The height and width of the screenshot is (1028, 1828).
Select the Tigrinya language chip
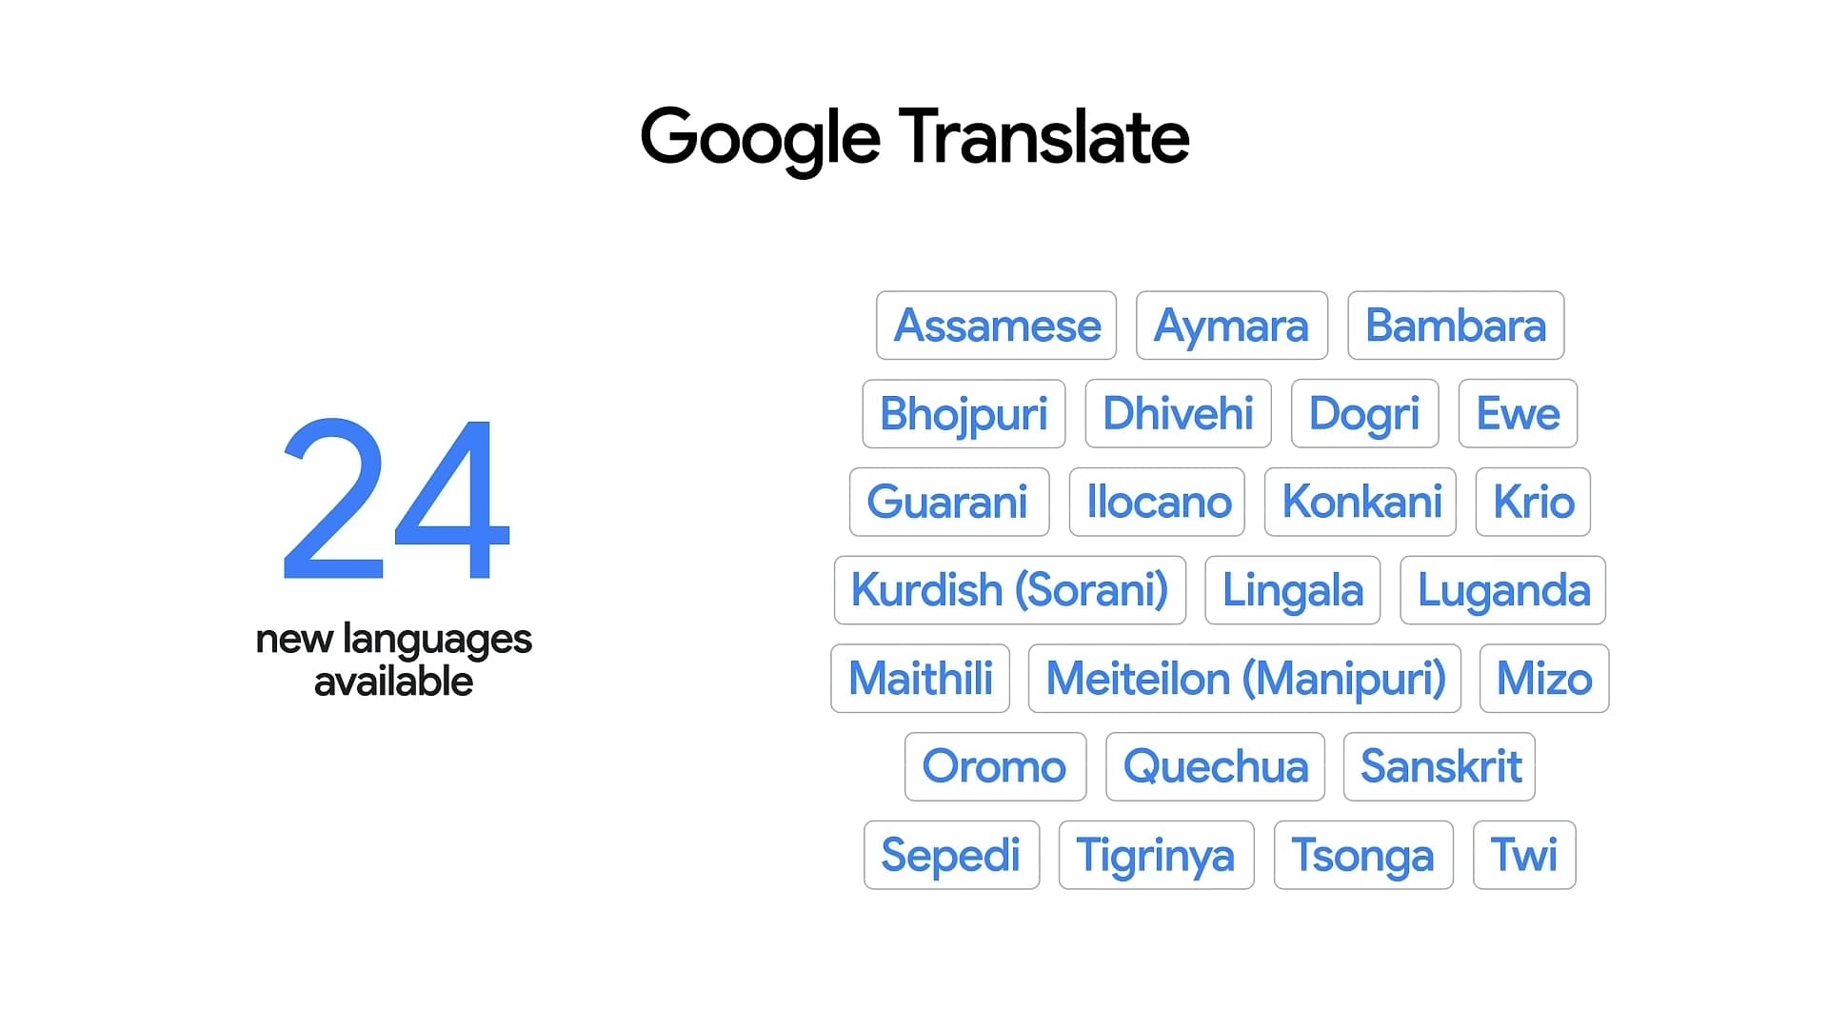(1156, 855)
